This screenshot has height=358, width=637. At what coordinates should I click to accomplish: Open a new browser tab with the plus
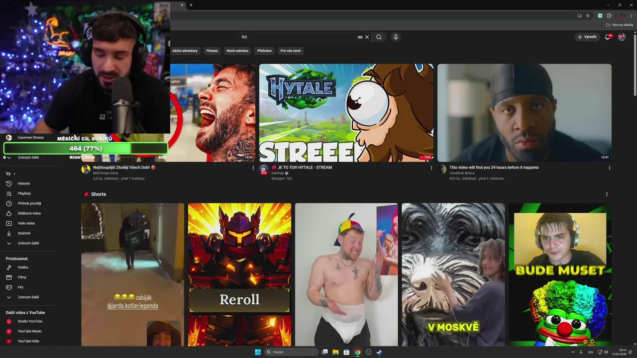pos(191,5)
